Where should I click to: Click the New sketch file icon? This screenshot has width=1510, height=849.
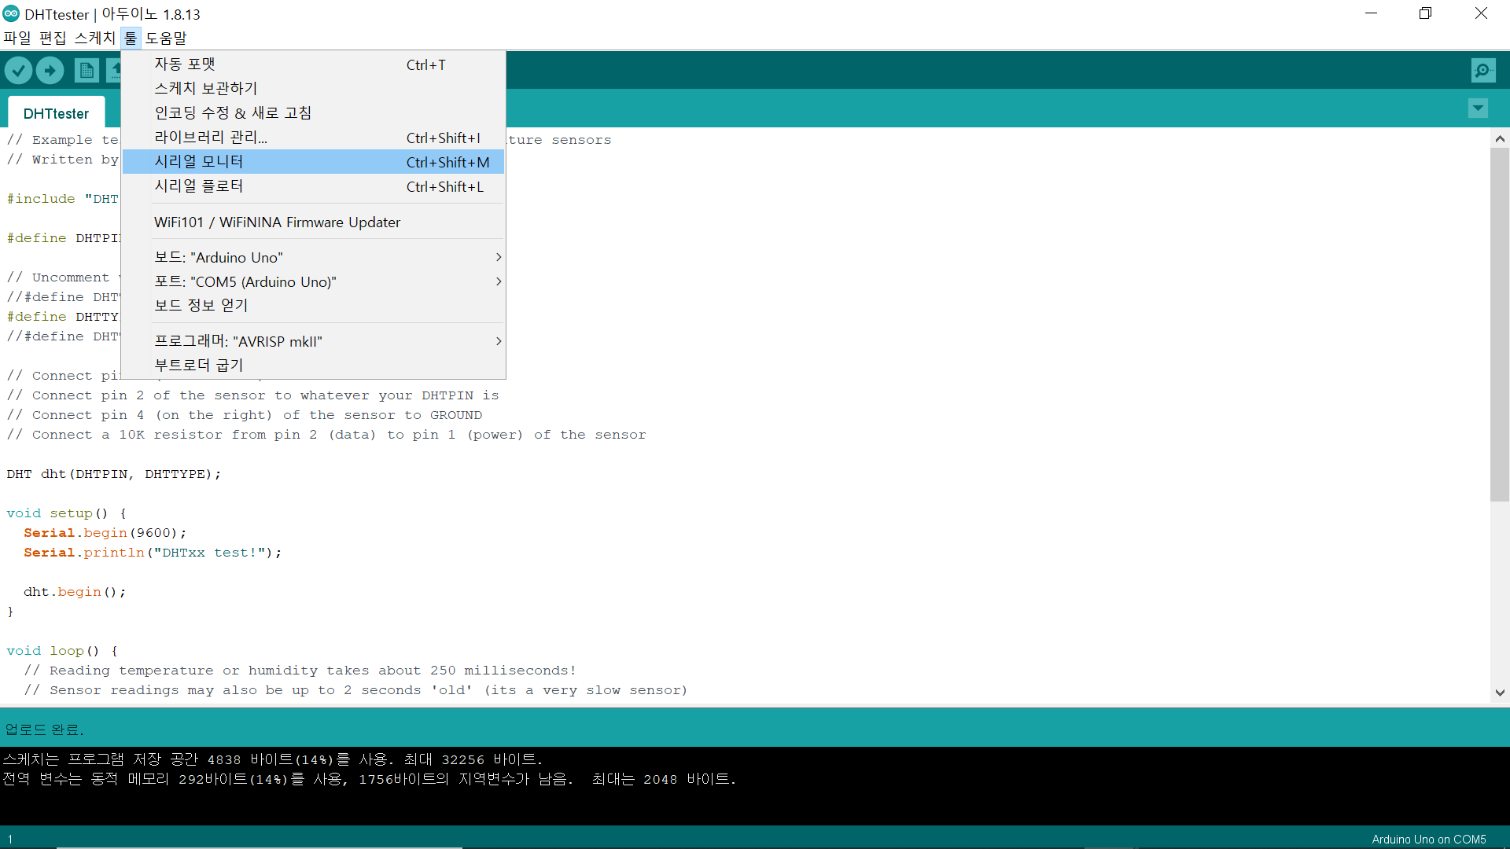pyautogui.click(x=87, y=71)
